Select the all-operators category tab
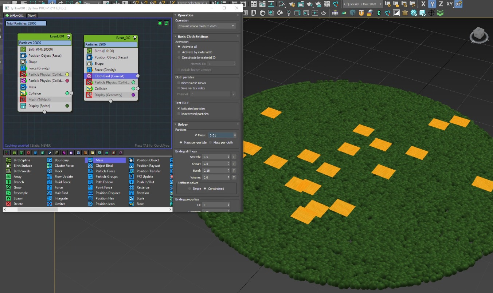Screen dimensions: 493x293 (x=7, y=153)
